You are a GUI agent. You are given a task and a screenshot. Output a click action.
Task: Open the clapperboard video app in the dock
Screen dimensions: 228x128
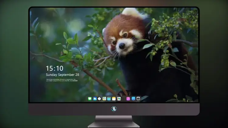(x=109, y=99)
